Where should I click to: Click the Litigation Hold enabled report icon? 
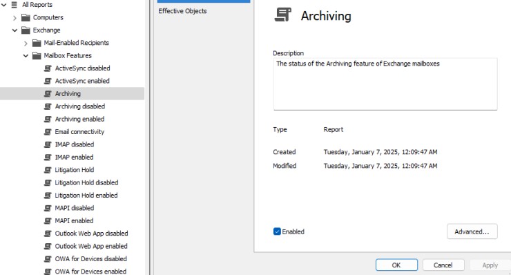(48, 196)
